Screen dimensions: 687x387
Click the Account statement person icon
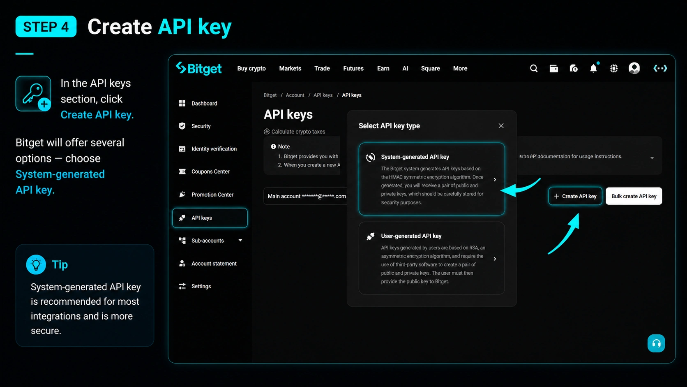point(182,263)
